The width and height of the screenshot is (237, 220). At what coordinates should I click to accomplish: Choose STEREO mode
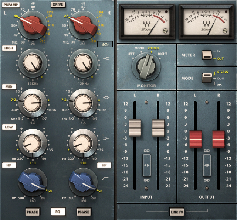[223, 72]
